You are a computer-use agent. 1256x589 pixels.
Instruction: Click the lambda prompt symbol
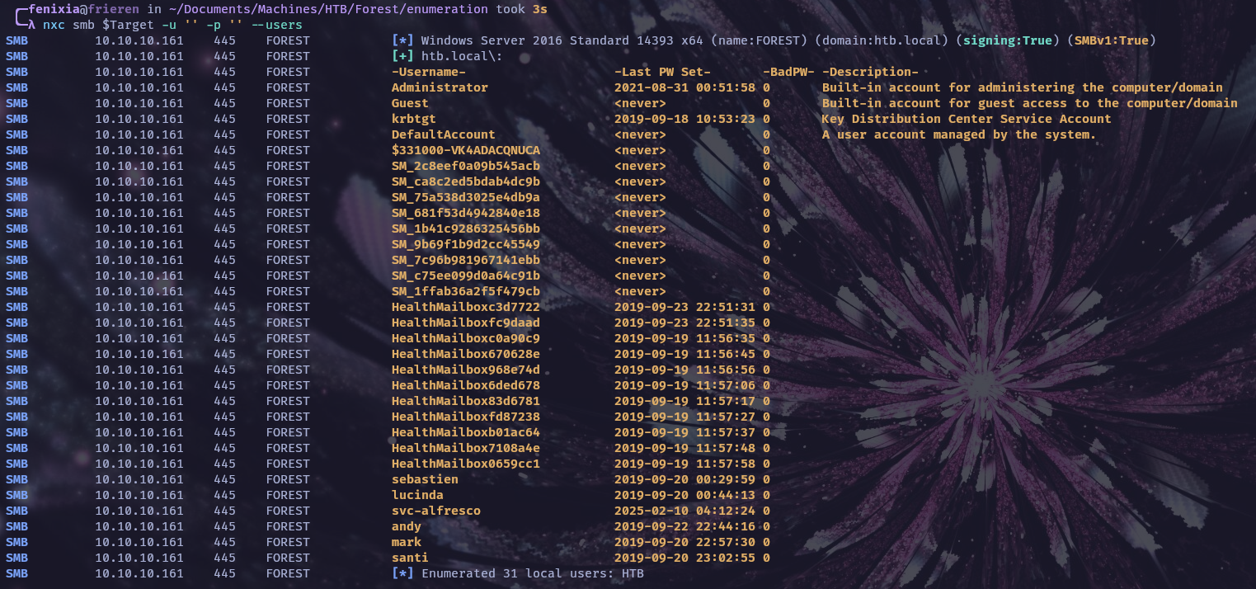click(x=31, y=25)
